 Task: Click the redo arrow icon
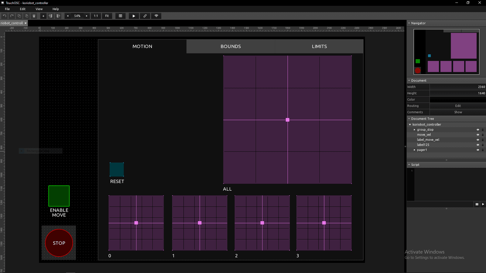12,16
